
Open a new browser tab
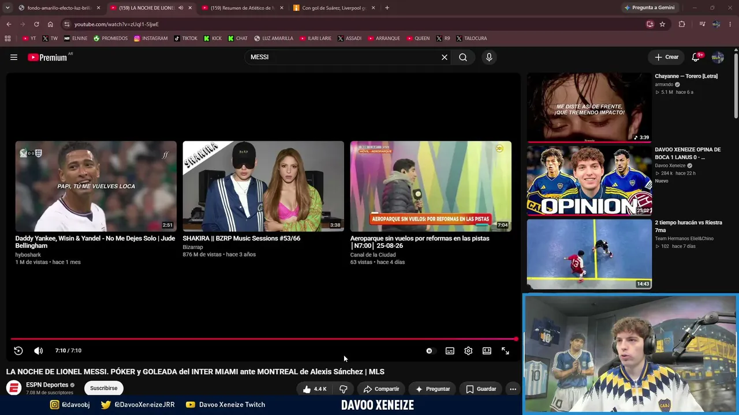click(387, 8)
